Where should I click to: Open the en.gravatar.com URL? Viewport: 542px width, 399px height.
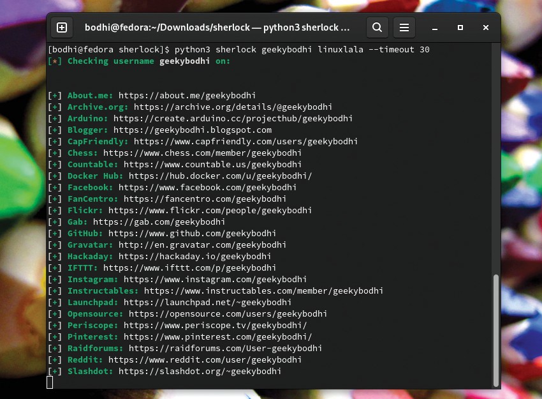tap(202, 245)
